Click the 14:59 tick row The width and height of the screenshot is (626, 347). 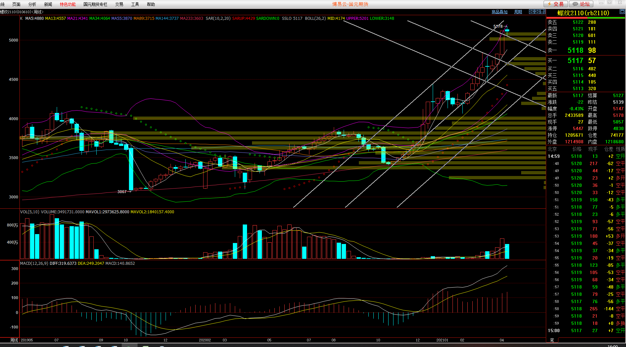(x=586, y=156)
